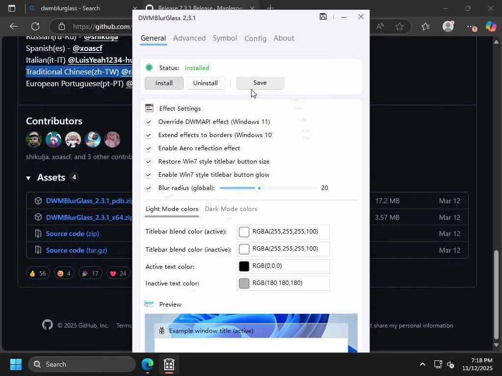Click the taskbar clock showing 7:18 PM
The image size is (502, 376).
coord(477,364)
